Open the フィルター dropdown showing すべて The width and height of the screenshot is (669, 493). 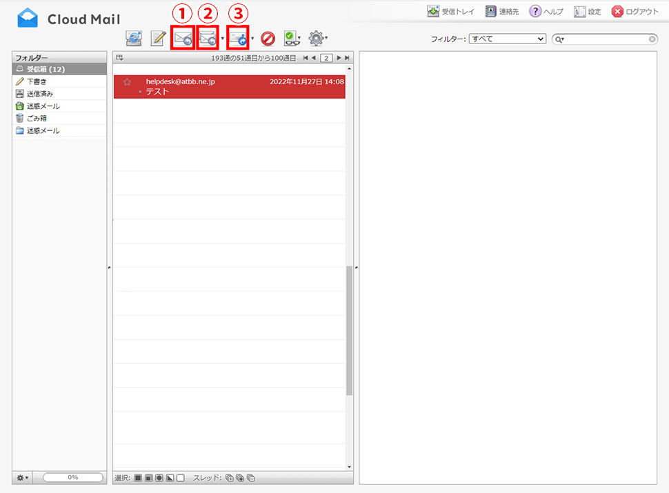[507, 39]
